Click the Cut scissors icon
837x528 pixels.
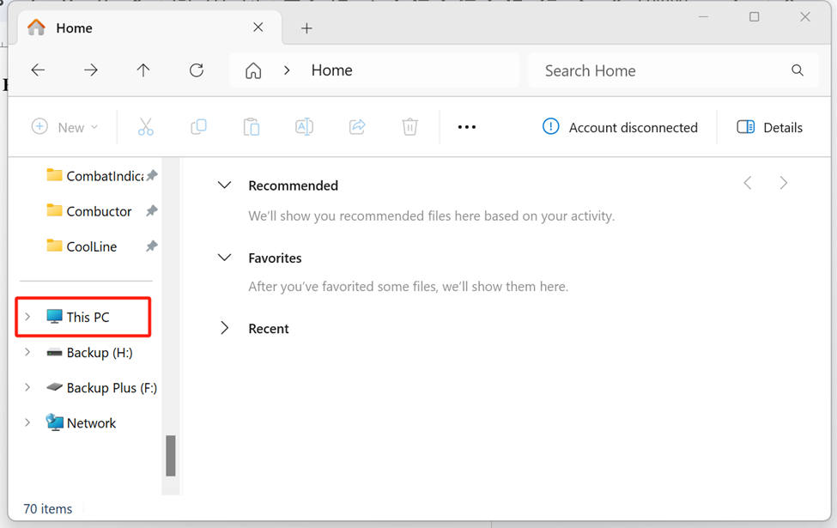pyautogui.click(x=146, y=127)
